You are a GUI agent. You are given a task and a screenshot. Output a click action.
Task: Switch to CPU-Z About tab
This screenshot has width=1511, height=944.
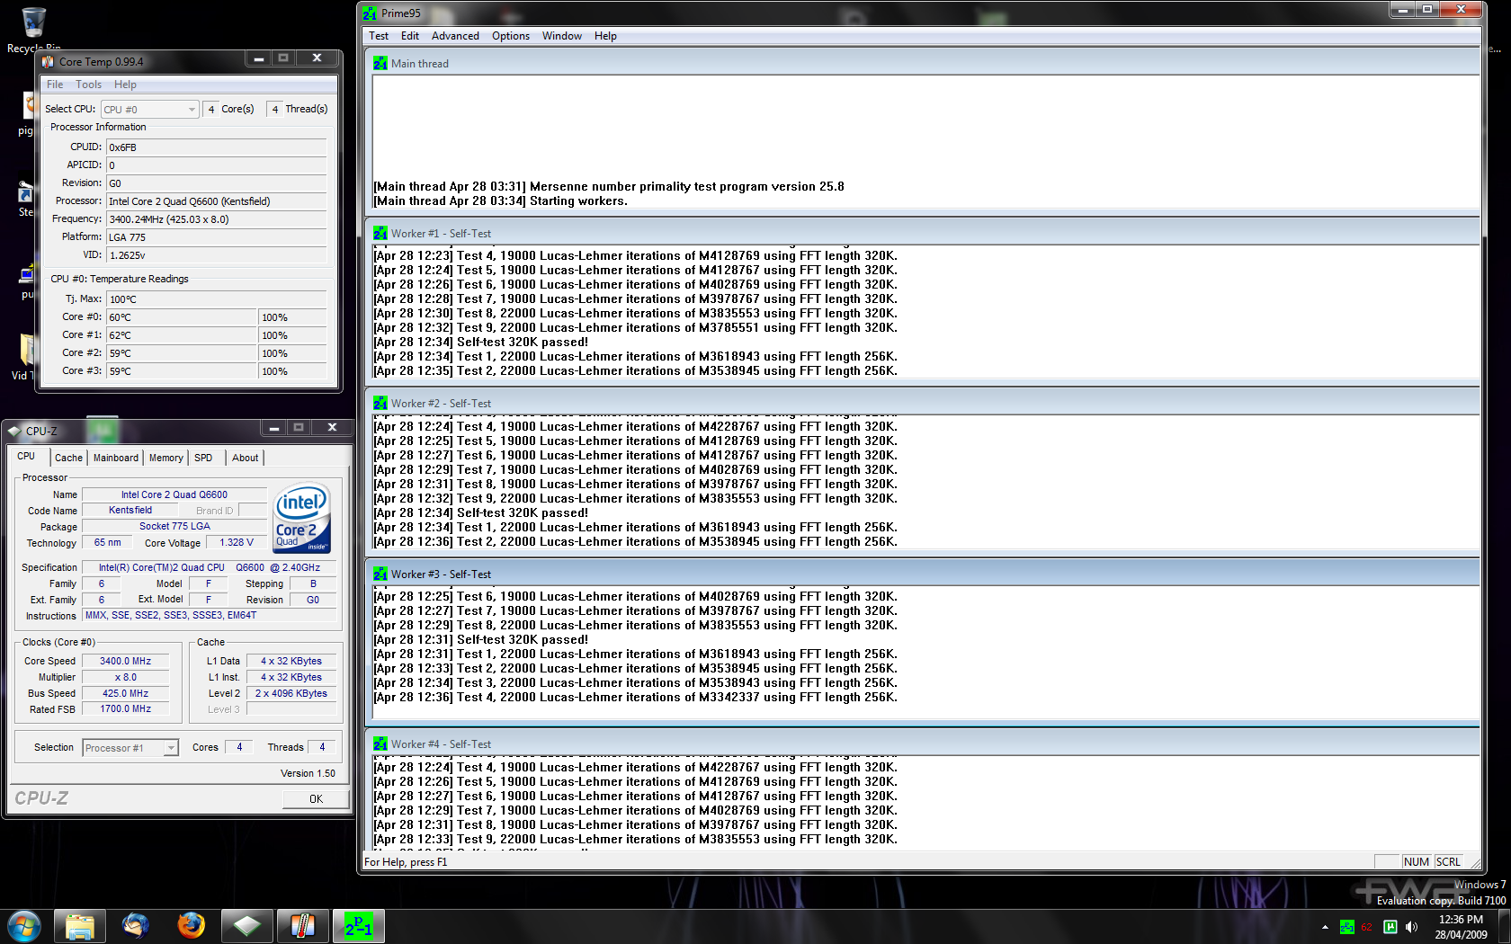click(245, 458)
